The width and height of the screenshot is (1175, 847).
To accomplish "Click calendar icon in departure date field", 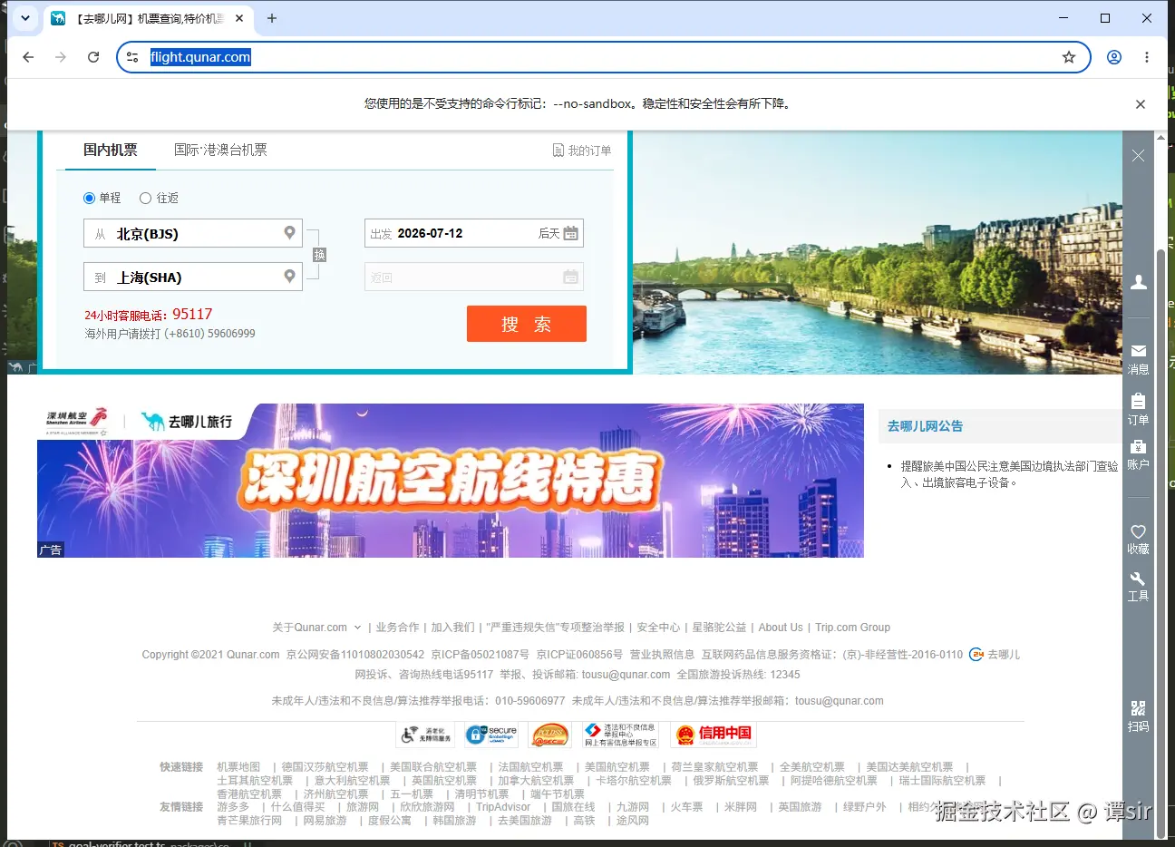I will point(570,233).
